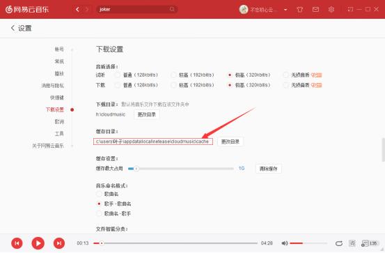Viewport: 385px width, 253px height.
Task: Click the 清除缓存 button
Action: (x=268, y=169)
